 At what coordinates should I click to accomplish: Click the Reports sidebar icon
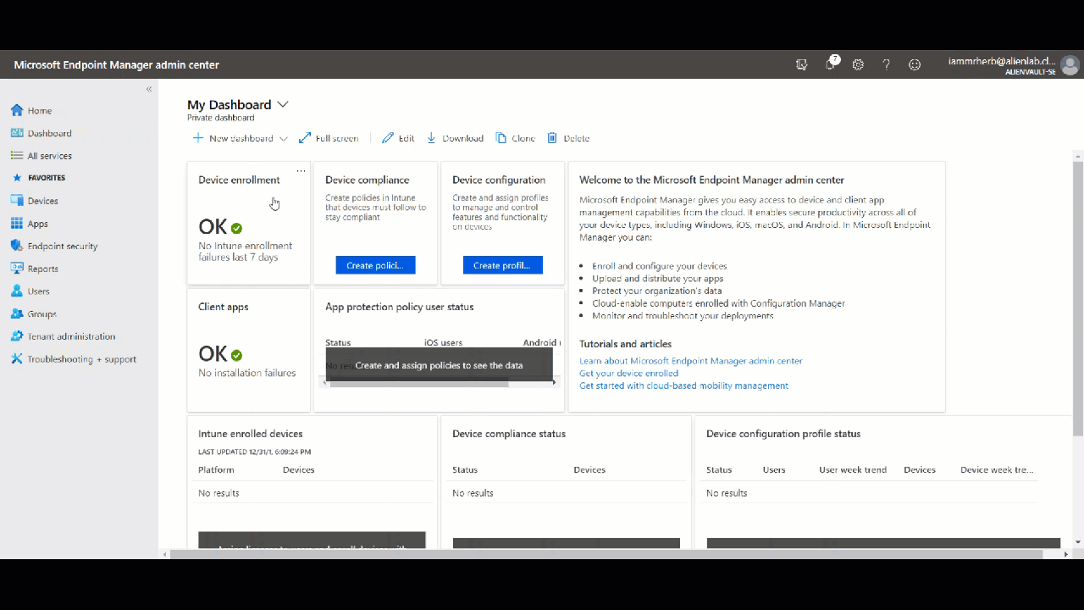[x=17, y=269]
